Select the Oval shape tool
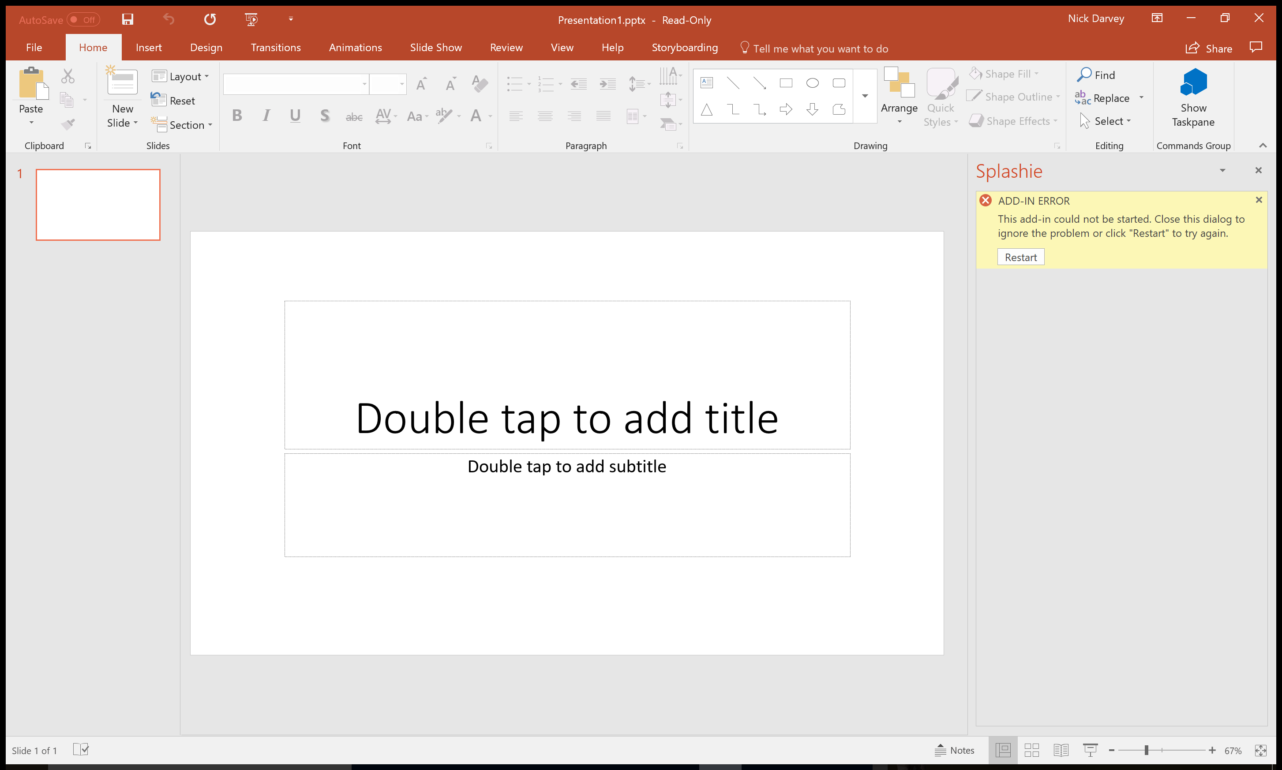The width and height of the screenshot is (1282, 770). click(x=812, y=82)
